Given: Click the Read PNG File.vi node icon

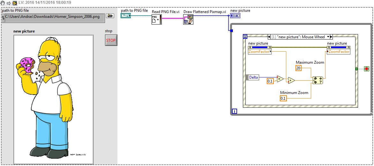Looking at the screenshot, I should click(157, 19).
